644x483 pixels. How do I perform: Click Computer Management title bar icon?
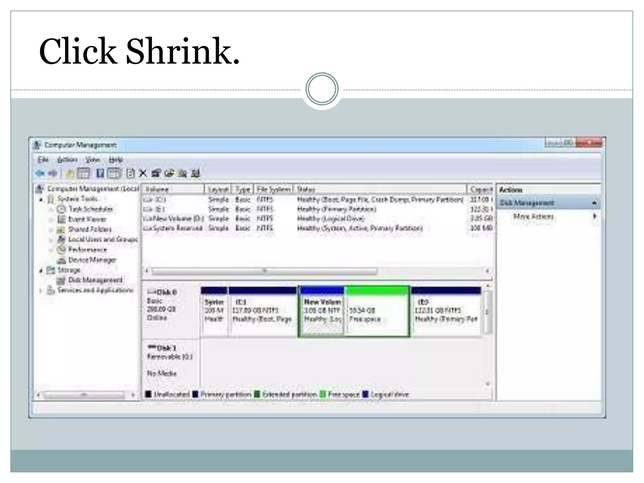point(37,145)
